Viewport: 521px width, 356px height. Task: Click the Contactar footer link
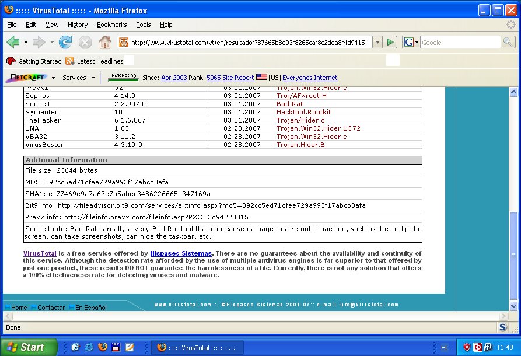tap(51, 308)
